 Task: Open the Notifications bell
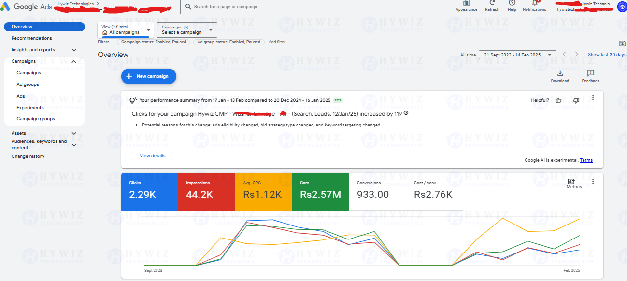534,3
